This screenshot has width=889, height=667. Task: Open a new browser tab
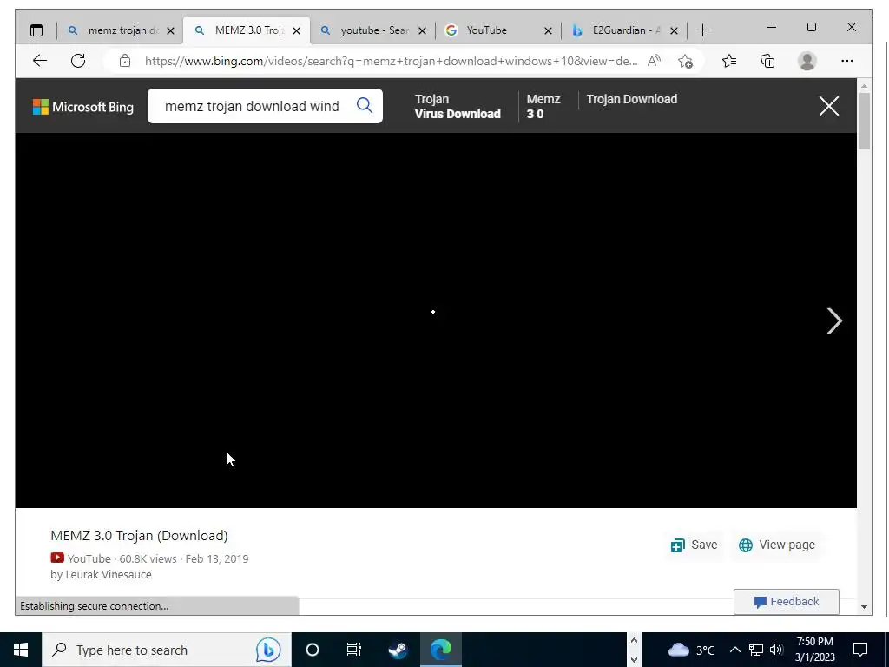(x=702, y=30)
